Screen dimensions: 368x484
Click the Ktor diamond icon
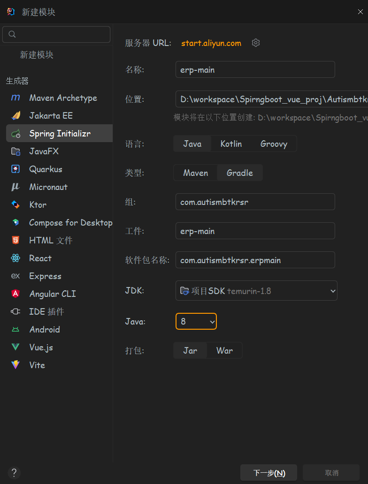coord(15,204)
